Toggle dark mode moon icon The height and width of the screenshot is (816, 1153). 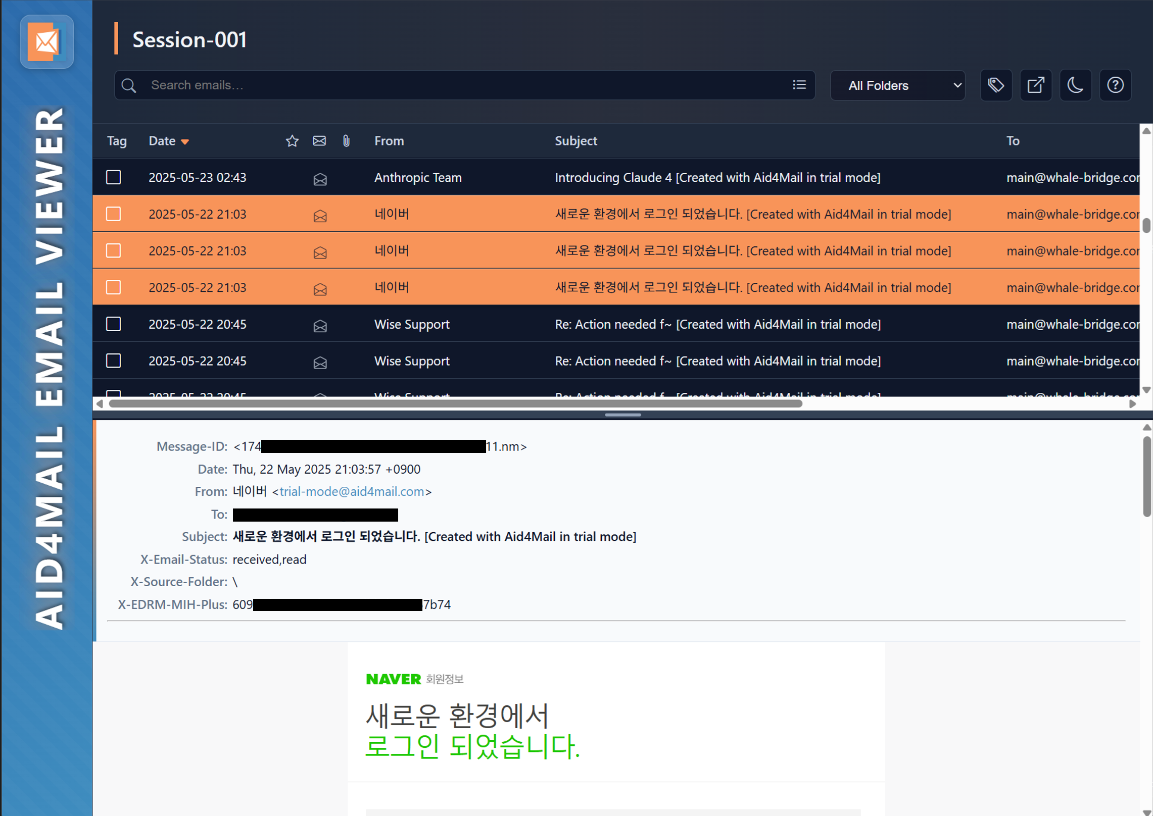click(1075, 85)
